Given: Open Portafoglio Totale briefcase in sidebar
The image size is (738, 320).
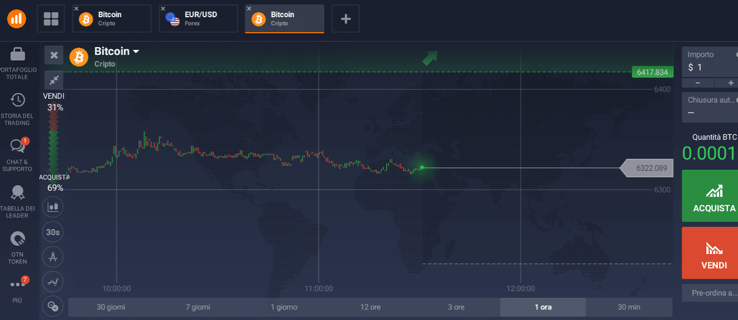Looking at the screenshot, I should click(x=17, y=63).
